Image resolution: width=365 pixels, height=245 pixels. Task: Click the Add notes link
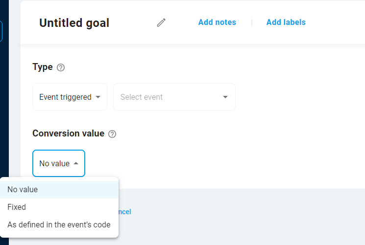coord(217,22)
